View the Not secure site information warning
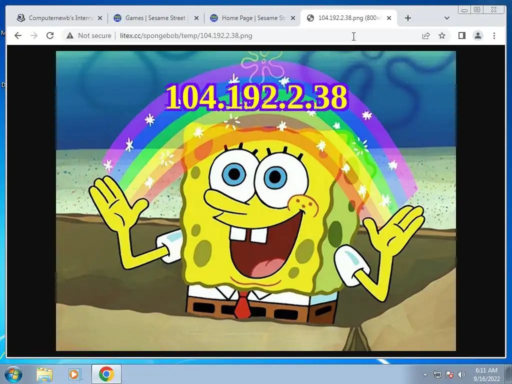 pos(89,35)
